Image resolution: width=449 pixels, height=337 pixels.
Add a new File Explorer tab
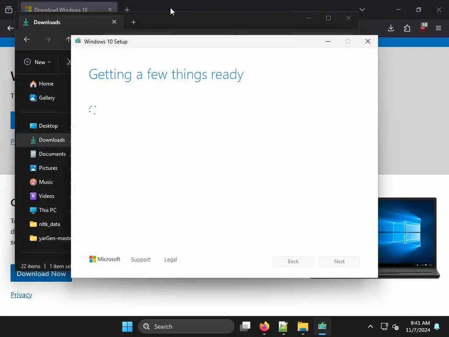(133, 22)
